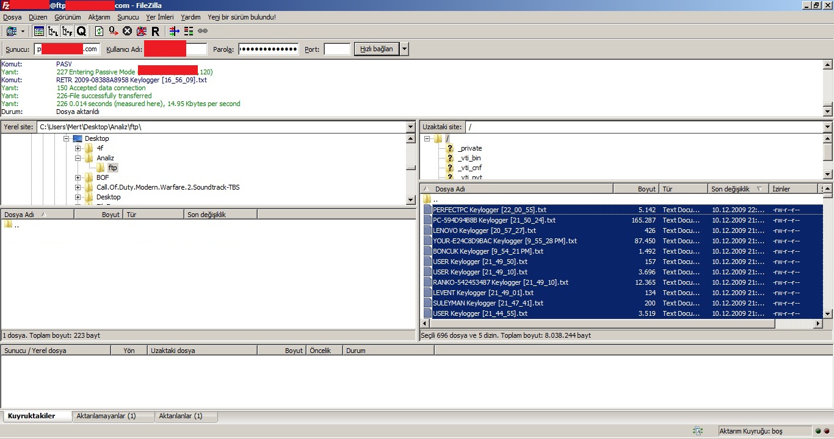Viewport: 834px width, 439px height.
Task: Collapse the remote root folder node
Action: (427, 138)
